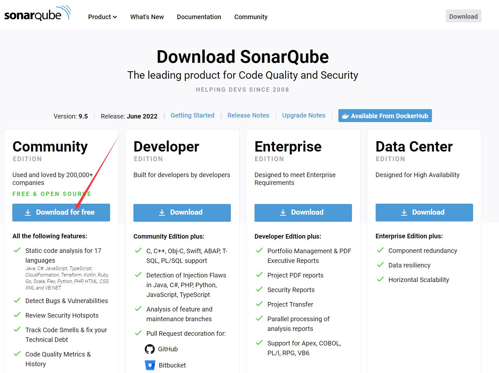Viewport: 499px width, 373px height.
Task: Click the SonarQube logo
Action: pyautogui.click(x=38, y=13)
